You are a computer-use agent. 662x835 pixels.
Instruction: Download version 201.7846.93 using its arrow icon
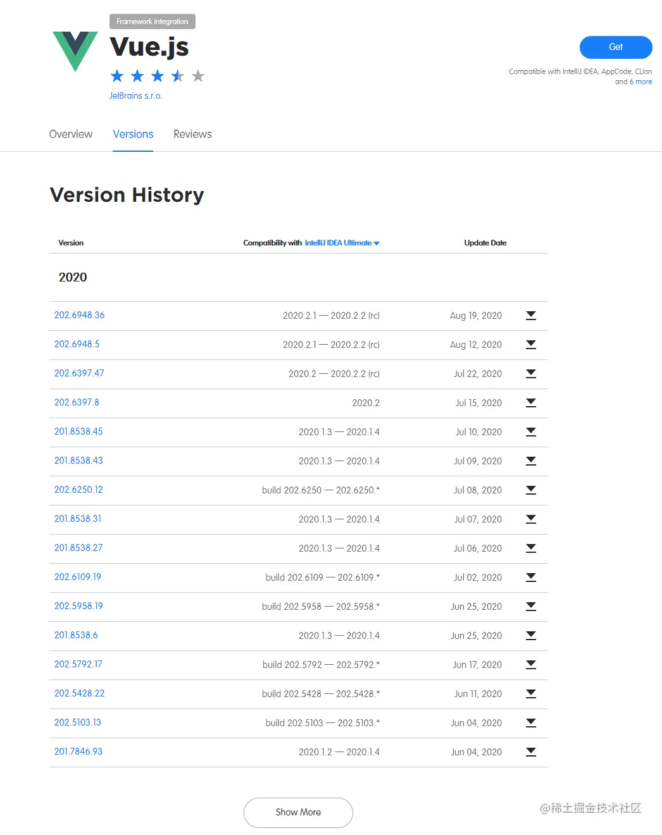(531, 752)
